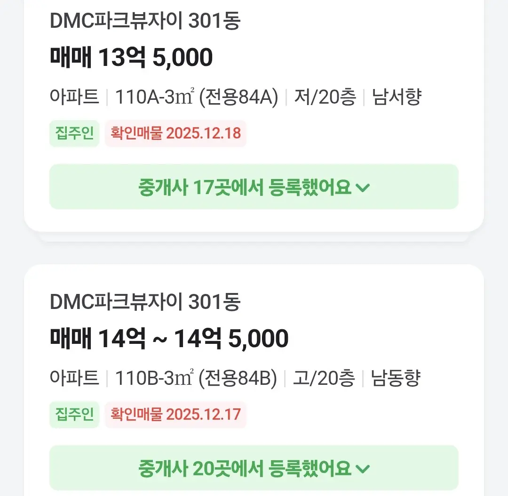Select the 매매 13억 5,000 price
This screenshot has width=508, height=496.
click(131, 57)
